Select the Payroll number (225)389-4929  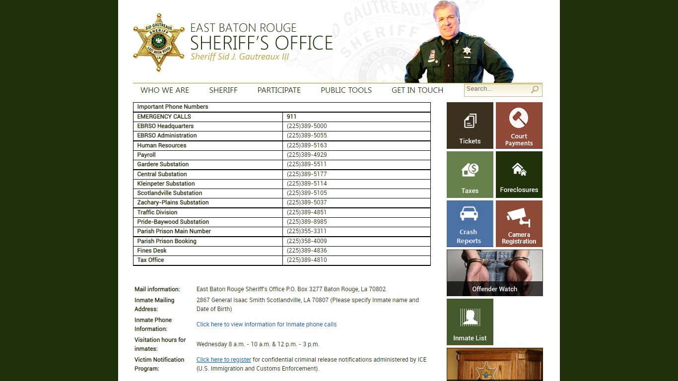click(x=307, y=155)
